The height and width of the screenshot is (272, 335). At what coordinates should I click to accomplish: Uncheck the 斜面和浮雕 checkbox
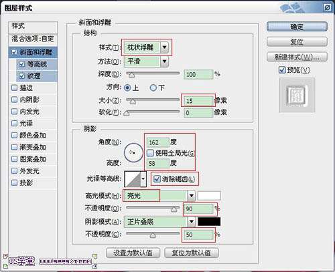[x=14, y=52]
